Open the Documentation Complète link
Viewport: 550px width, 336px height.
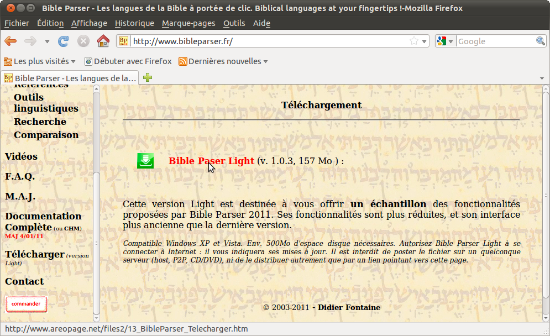pos(43,222)
